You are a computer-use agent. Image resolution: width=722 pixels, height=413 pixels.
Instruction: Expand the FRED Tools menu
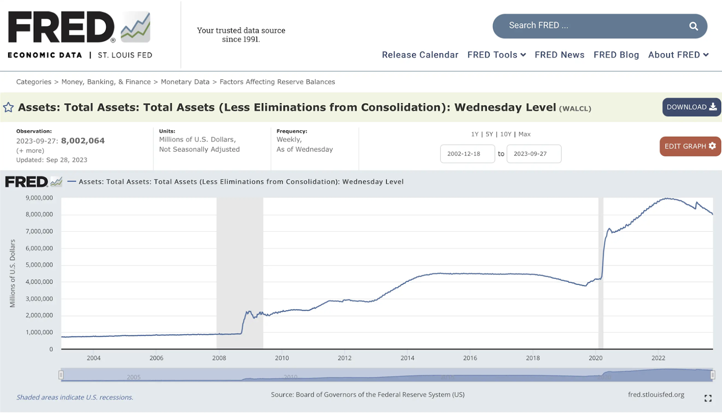(x=496, y=55)
